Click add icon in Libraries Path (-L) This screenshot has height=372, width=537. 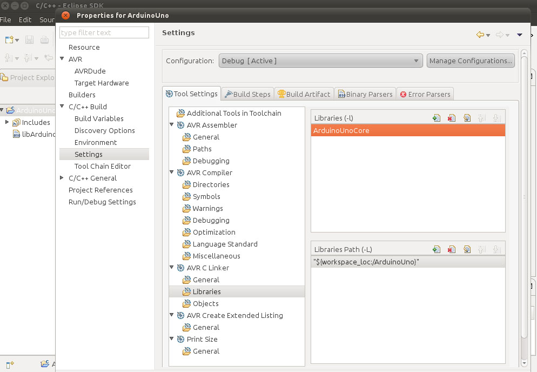(437, 249)
